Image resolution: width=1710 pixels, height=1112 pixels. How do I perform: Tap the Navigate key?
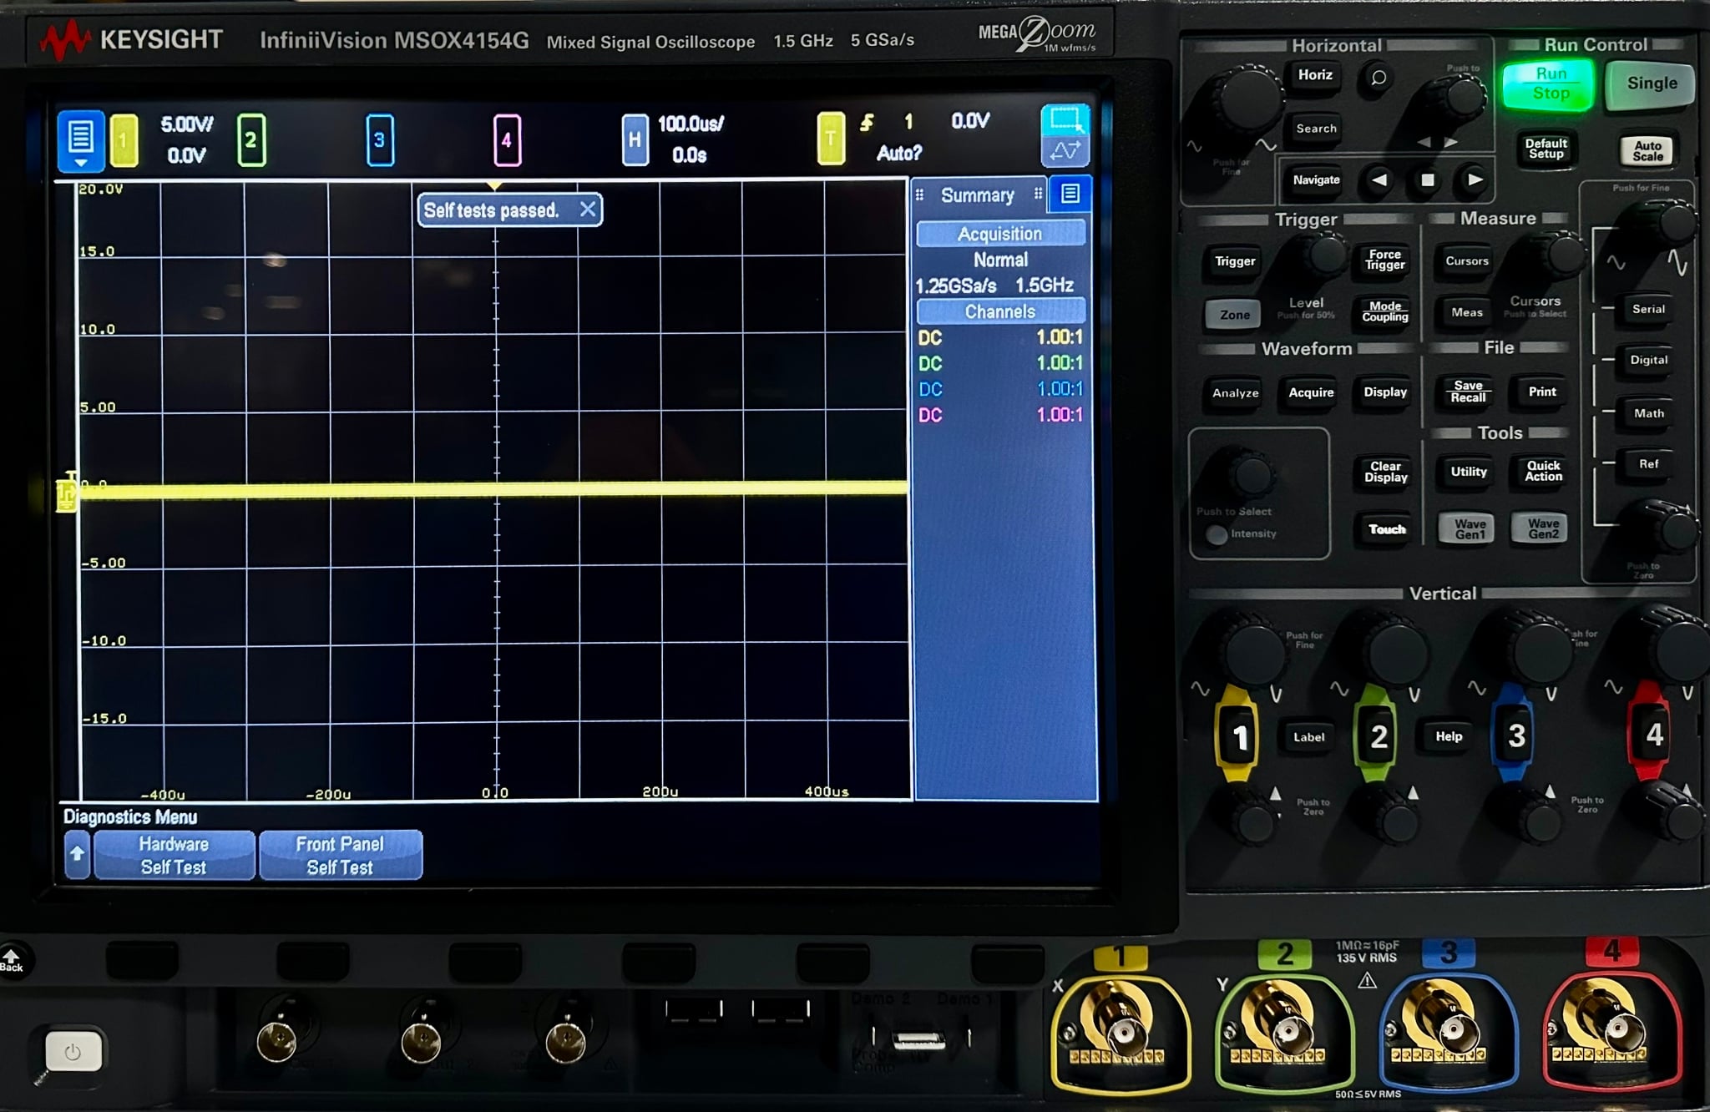(1316, 180)
